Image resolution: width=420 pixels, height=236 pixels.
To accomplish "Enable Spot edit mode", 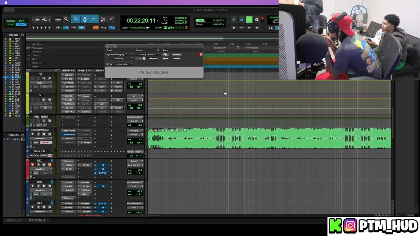I will tap(21, 21).
